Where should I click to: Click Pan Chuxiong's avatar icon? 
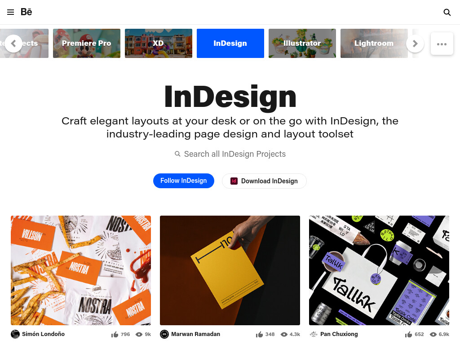(314, 334)
